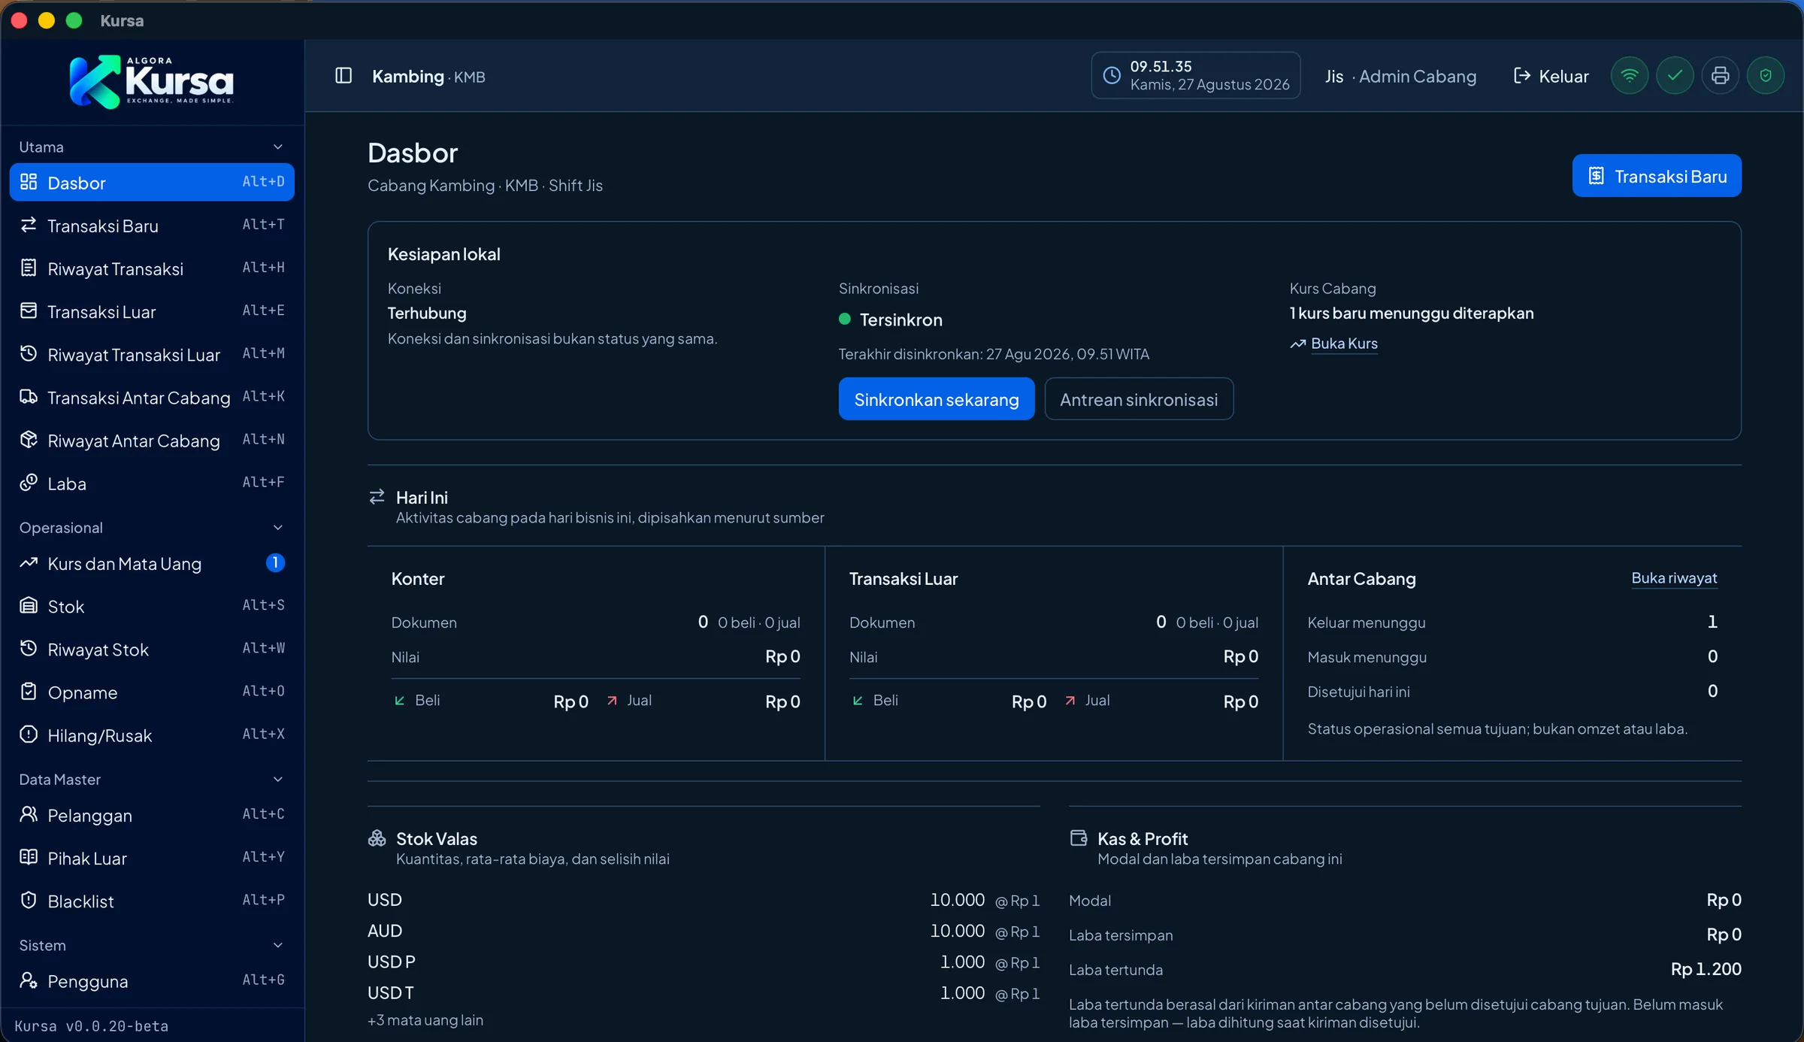The height and width of the screenshot is (1042, 1804).
Task: Click the badge 1 on Kurs dan Mata Uang
Action: (275, 562)
